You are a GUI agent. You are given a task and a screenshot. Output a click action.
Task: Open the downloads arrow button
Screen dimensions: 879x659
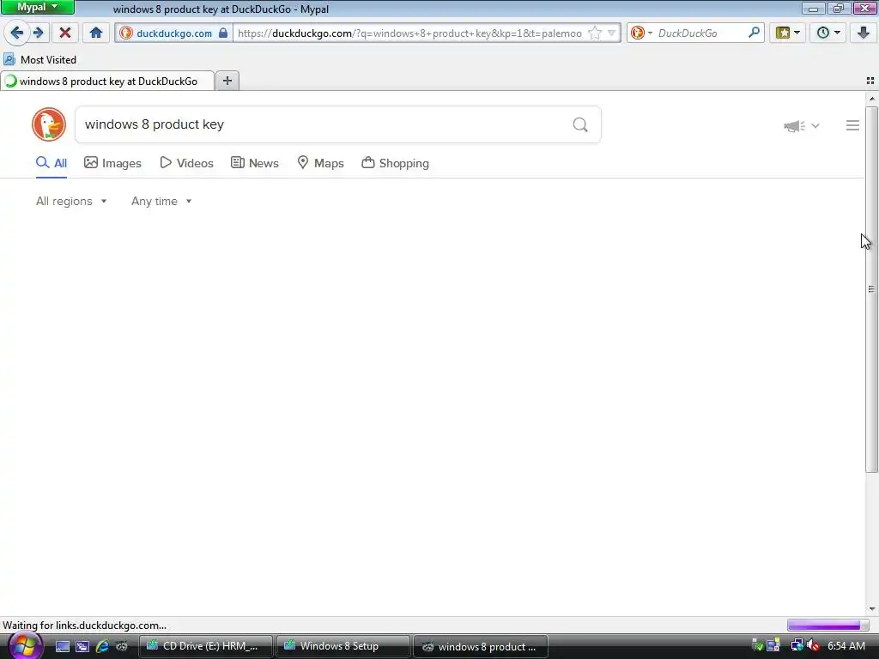coord(863,33)
